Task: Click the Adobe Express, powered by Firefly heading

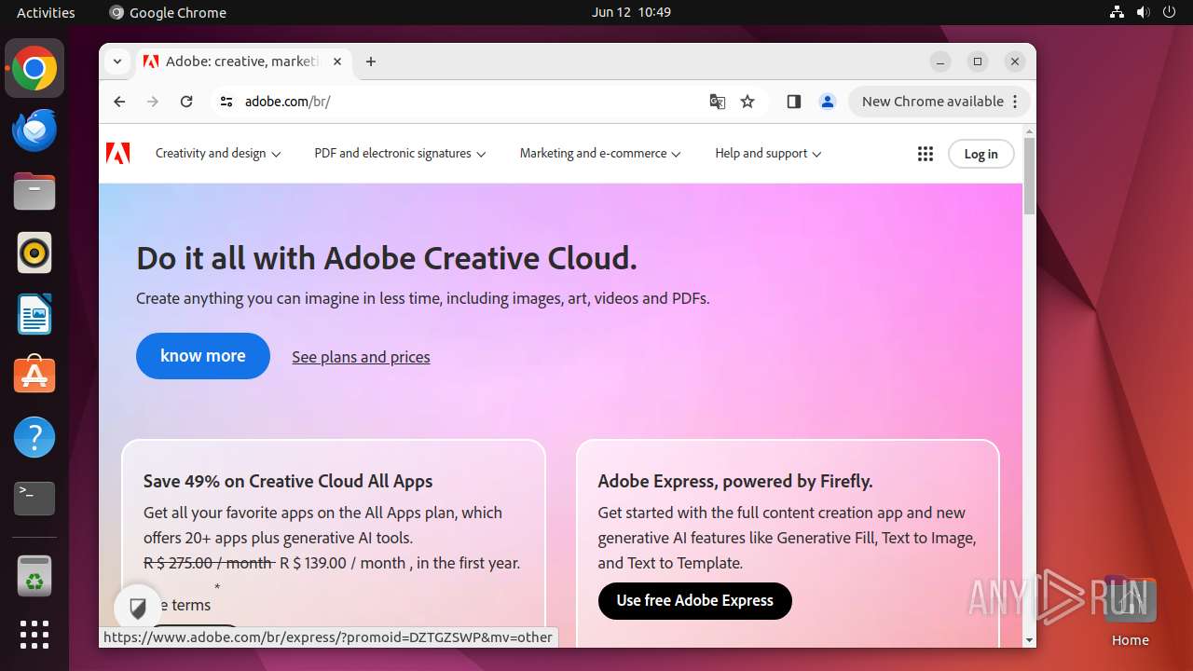Action: click(735, 482)
